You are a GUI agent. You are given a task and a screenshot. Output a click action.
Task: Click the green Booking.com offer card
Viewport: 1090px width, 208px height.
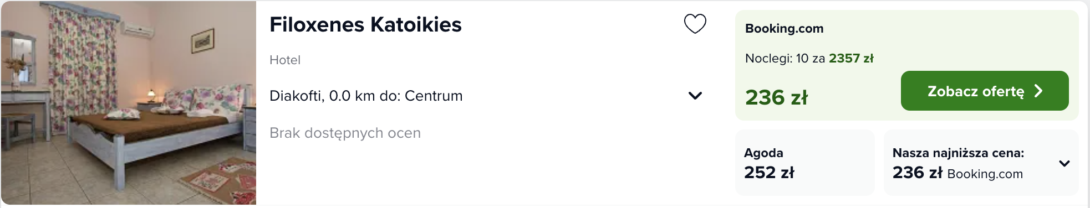(906, 65)
